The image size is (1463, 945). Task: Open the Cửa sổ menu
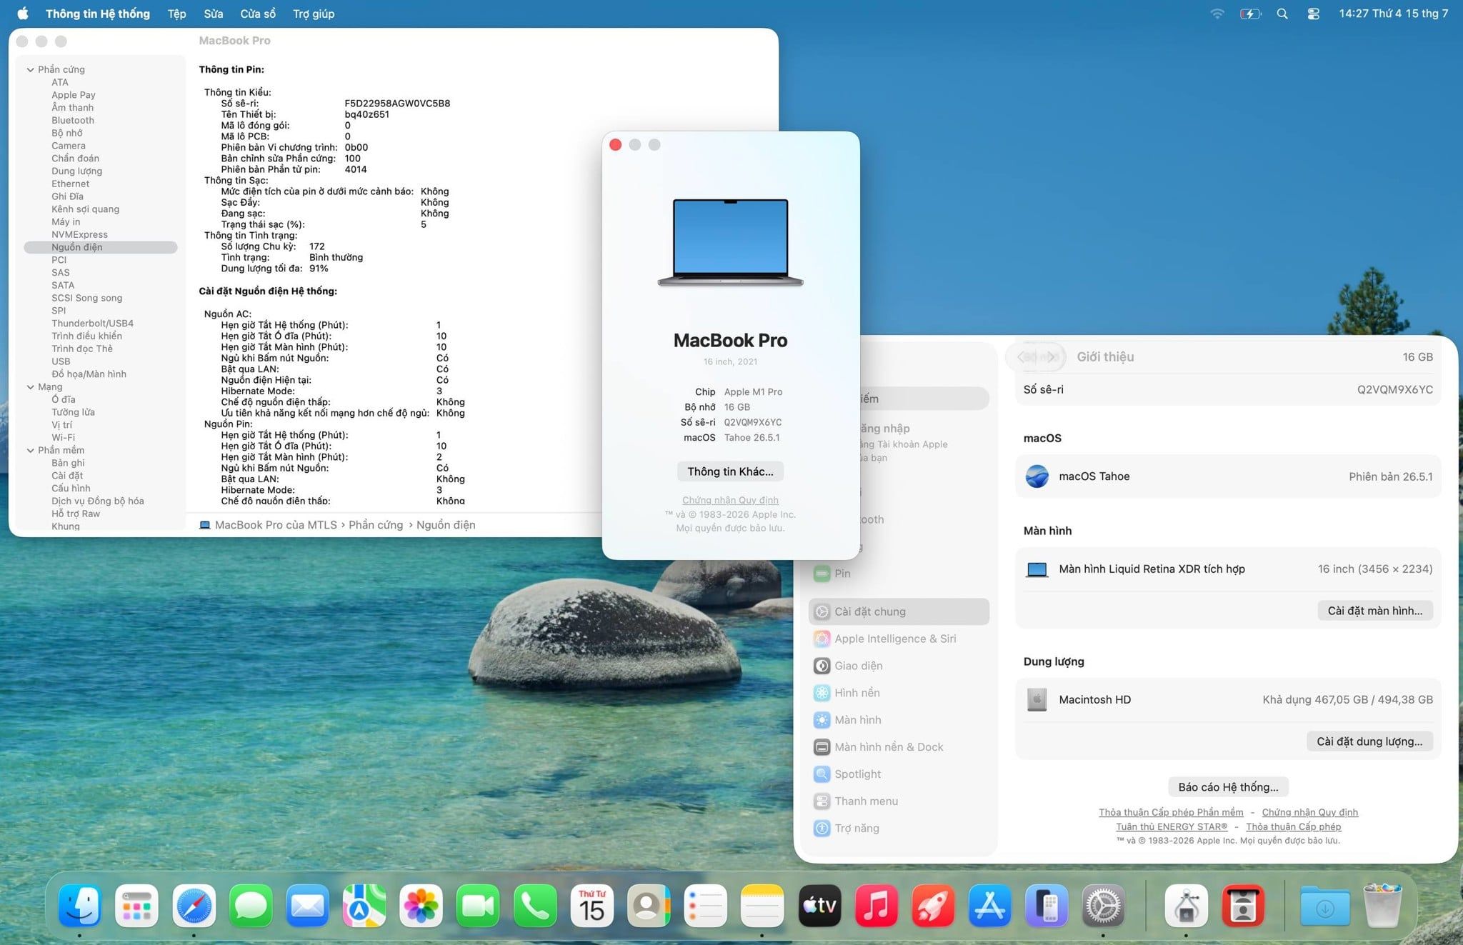pos(258,14)
